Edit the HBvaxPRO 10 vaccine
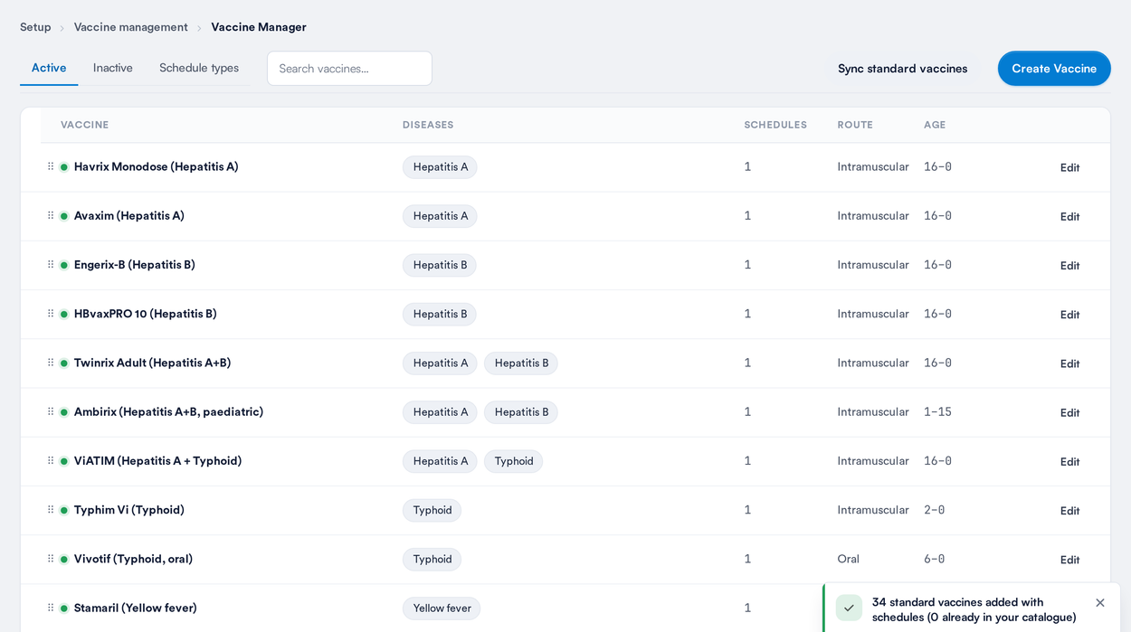The height and width of the screenshot is (632, 1131). point(1069,315)
